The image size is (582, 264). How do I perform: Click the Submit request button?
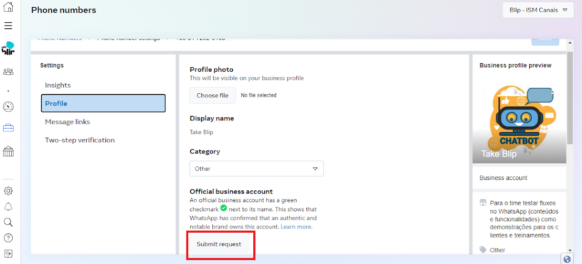(219, 244)
